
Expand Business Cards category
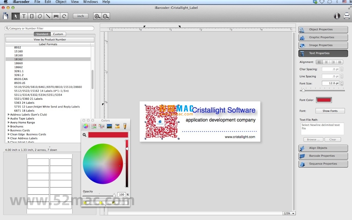coord(9,130)
